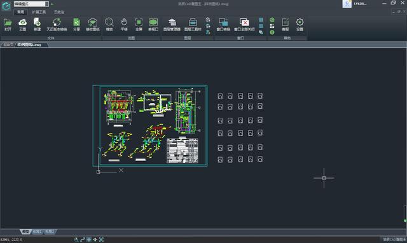Click the top-left fixture symbol in grid
Viewport: 407px width, 243px height.
(220, 96)
